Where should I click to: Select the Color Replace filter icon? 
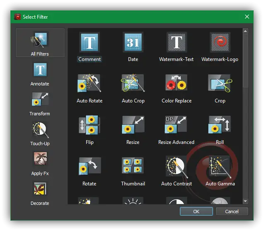176,83
